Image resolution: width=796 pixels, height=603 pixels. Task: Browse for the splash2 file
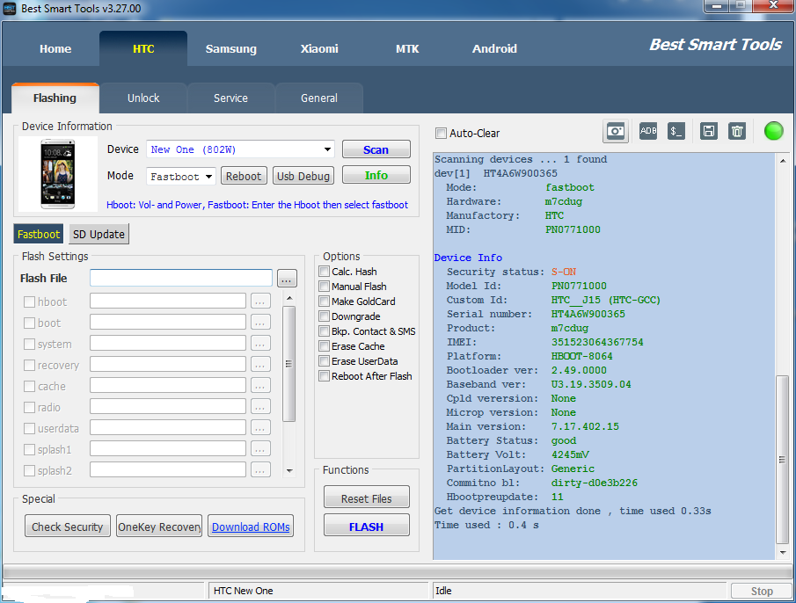(260, 470)
